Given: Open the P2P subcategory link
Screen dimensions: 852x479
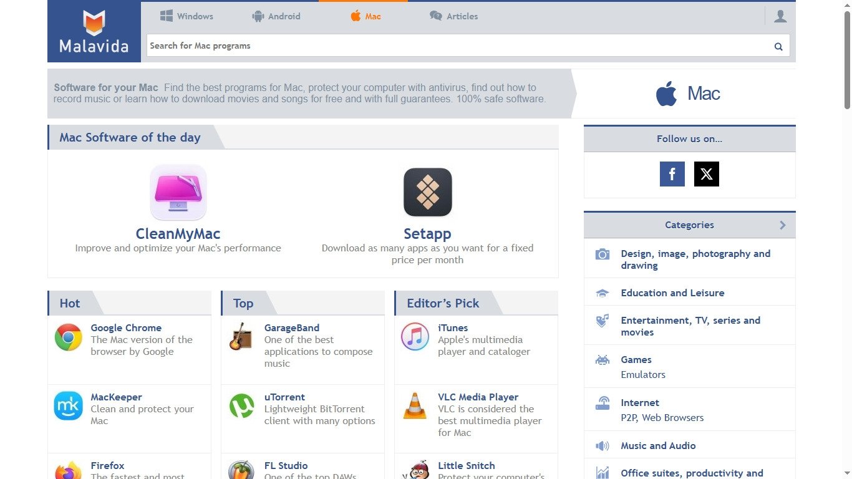Looking at the screenshot, I should pos(628,418).
